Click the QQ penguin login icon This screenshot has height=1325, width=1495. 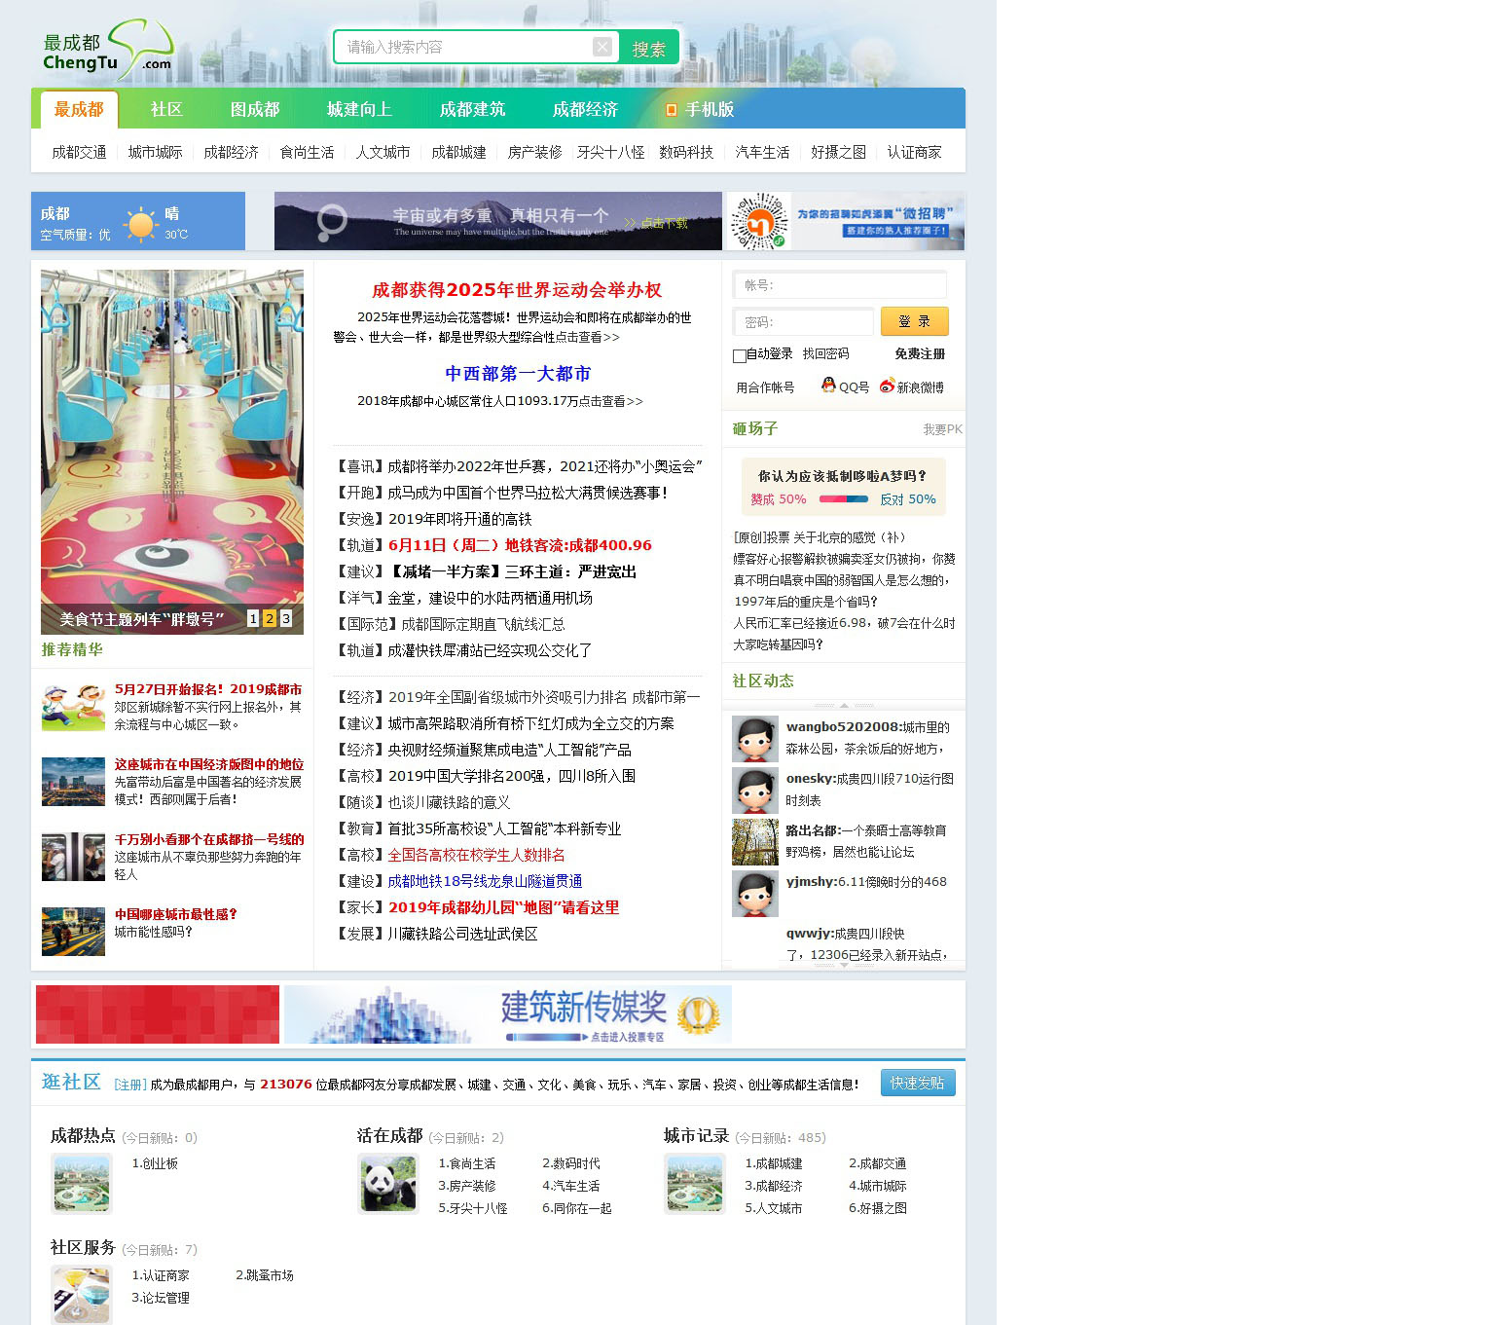[828, 386]
